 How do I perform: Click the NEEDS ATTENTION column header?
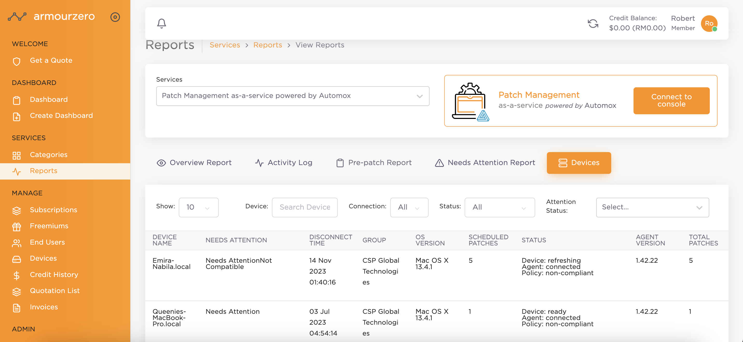236,240
